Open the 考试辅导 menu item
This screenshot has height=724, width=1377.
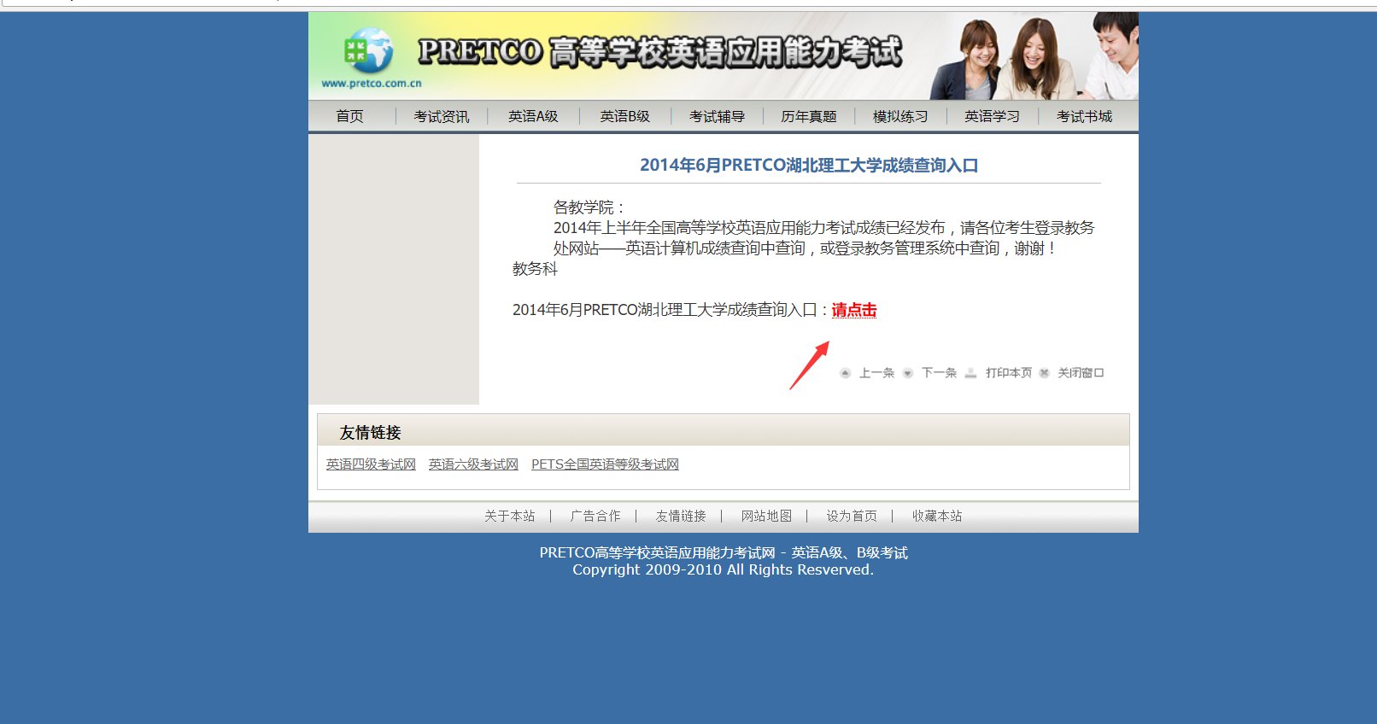pos(717,116)
